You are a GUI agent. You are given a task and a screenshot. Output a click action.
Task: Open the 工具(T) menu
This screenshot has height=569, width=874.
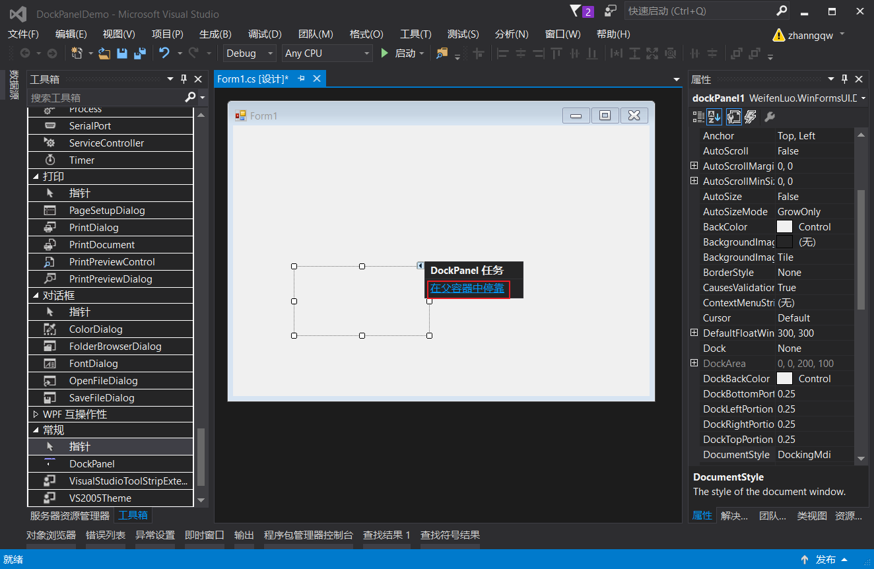pos(416,34)
